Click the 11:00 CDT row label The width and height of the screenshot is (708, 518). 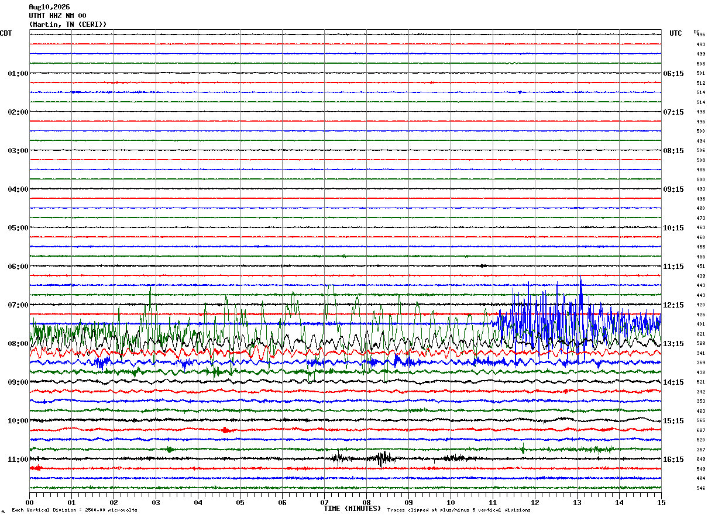(18, 460)
